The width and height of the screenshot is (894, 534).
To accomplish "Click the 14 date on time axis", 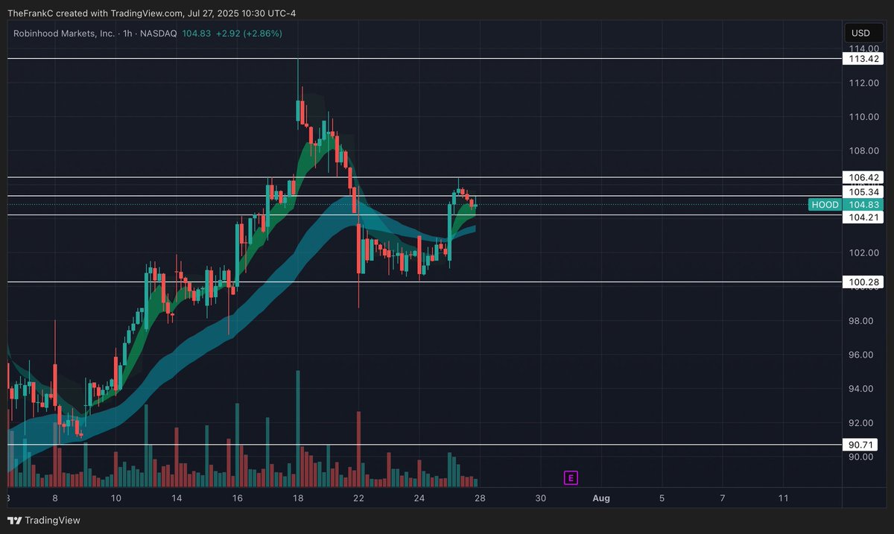I will 177,498.
